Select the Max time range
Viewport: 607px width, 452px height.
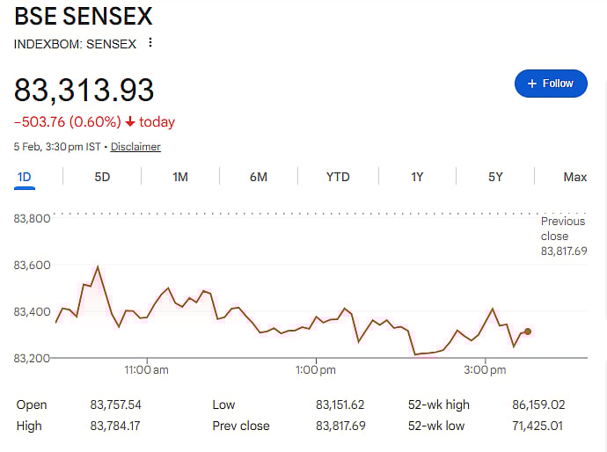click(574, 177)
